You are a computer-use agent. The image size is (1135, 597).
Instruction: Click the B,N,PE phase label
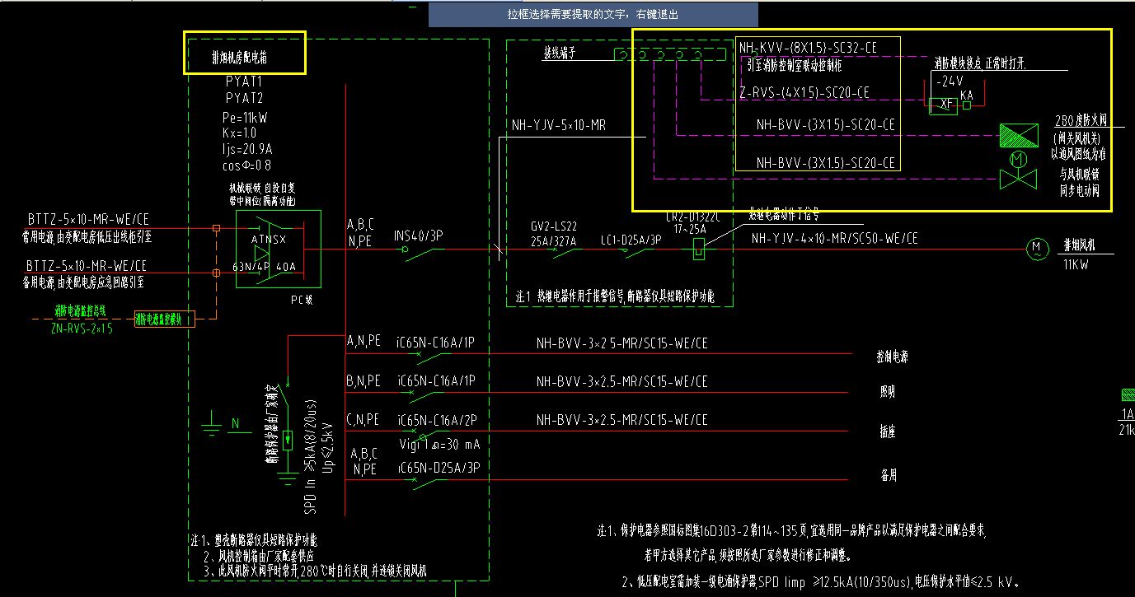(363, 381)
